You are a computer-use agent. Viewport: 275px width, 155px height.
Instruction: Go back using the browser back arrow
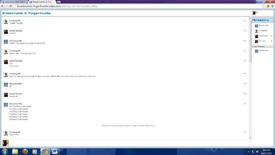[3, 6]
